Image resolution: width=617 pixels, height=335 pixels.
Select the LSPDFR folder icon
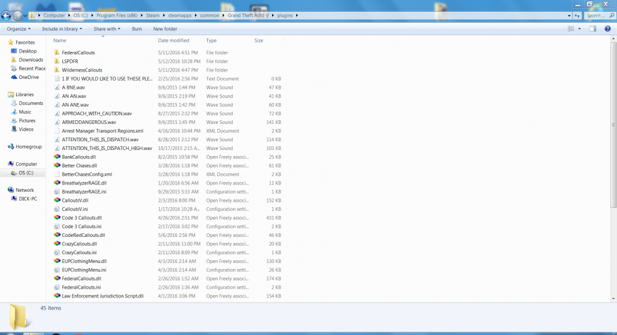[57, 61]
